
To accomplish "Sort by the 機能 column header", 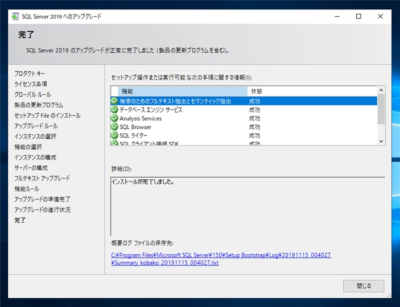I will [183, 91].
